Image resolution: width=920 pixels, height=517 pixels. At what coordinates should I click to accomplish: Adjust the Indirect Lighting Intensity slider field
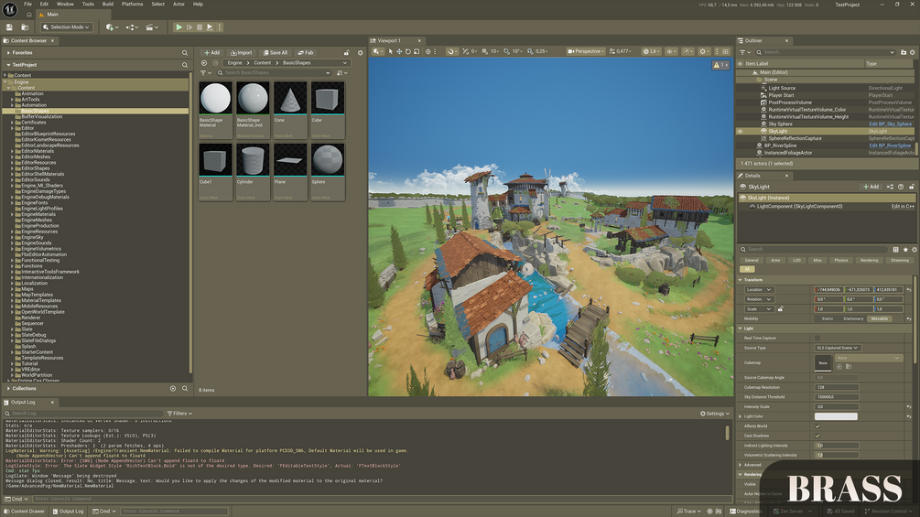(x=837, y=446)
